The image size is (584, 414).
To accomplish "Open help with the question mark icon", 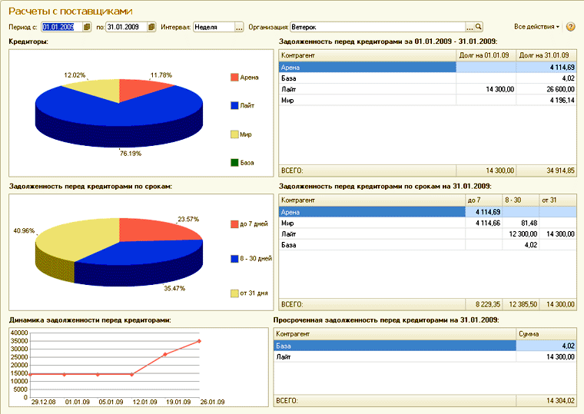I will click(x=570, y=27).
